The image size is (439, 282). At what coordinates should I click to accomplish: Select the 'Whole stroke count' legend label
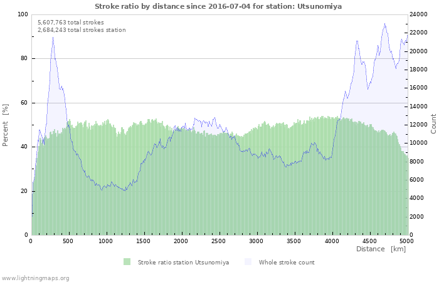pyautogui.click(x=287, y=263)
